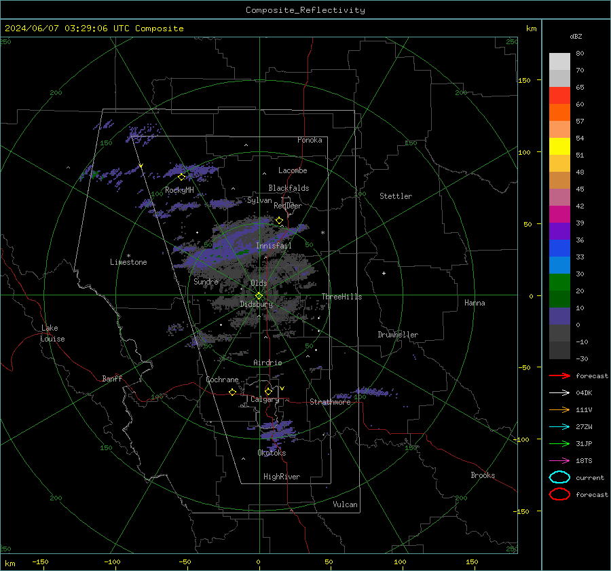The image size is (611, 571).
Task: Click the 65 dBZ red color swatch
Action: pos(559,95)
